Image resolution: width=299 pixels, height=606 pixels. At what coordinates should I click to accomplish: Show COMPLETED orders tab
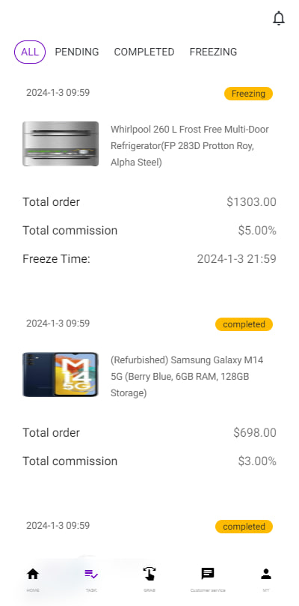144,52
